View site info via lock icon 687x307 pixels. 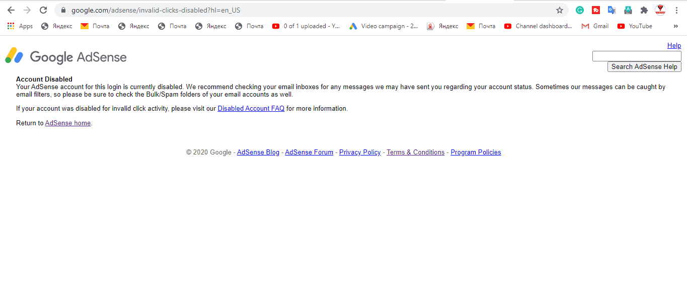tap(63, 10)
